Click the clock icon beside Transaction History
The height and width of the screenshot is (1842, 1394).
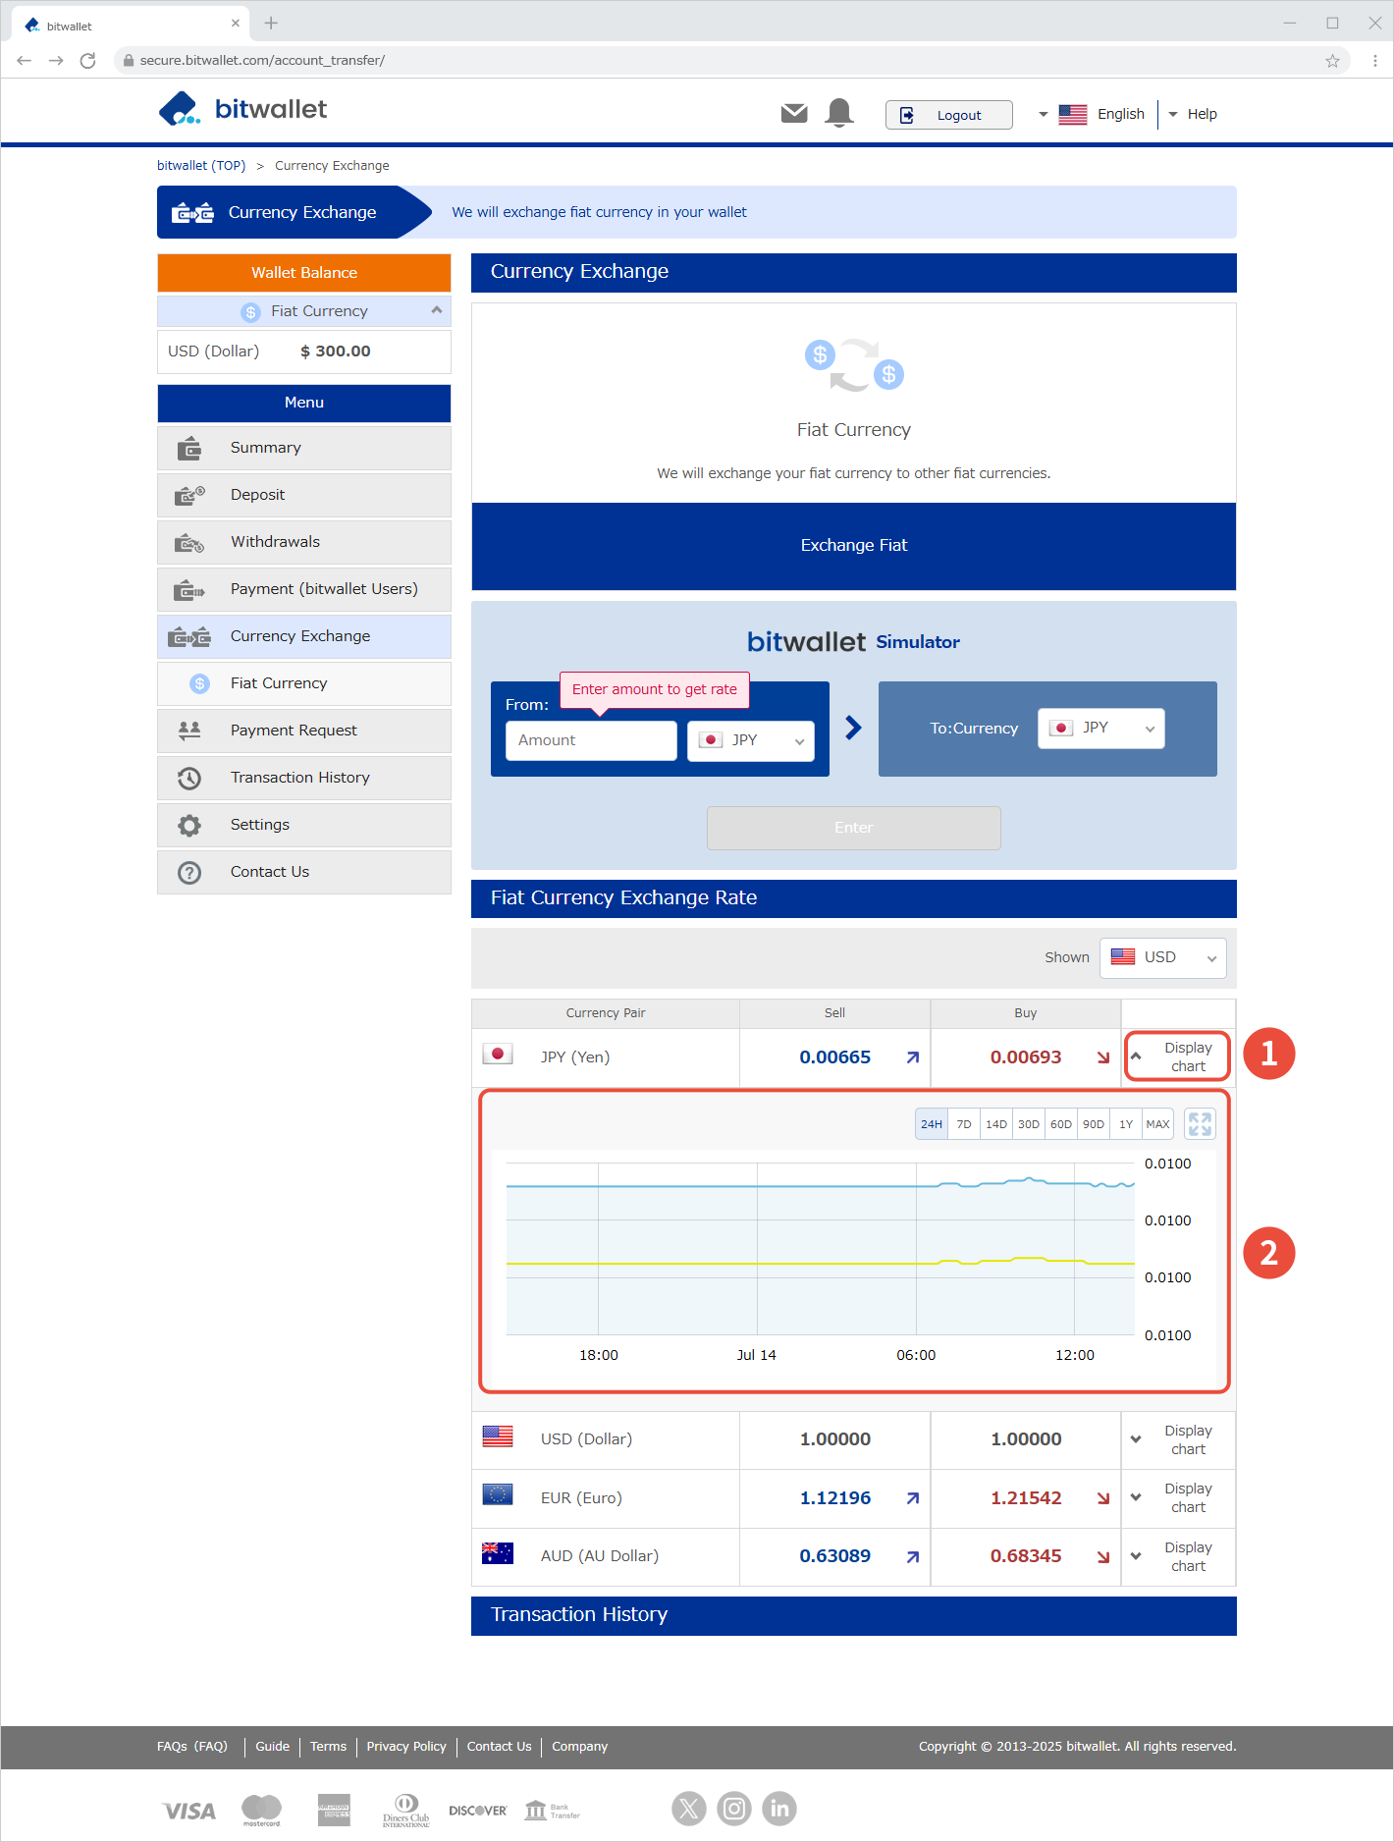click(x=189, y=779)
